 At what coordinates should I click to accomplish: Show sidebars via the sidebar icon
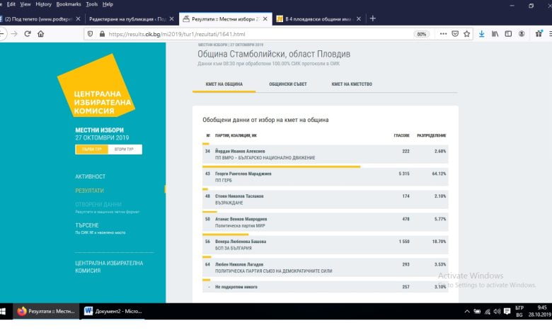pos(508,34)
